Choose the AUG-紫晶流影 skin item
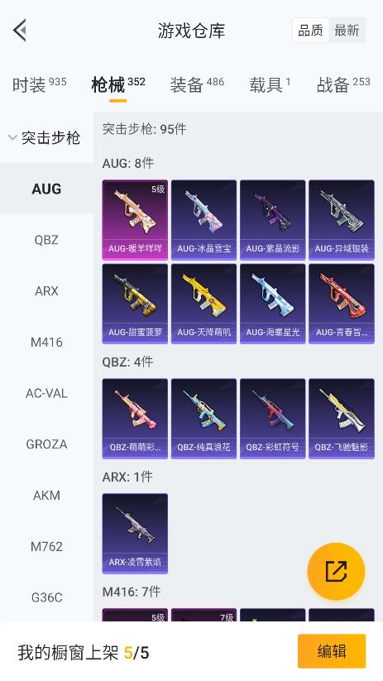The height and width of the screenshot is (681, 383). [x=273, y=220]
